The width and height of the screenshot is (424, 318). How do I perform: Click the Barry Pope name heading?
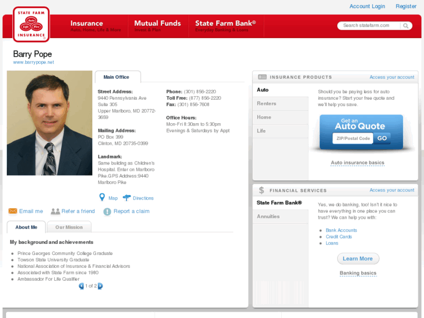click(x=33, y=54)
